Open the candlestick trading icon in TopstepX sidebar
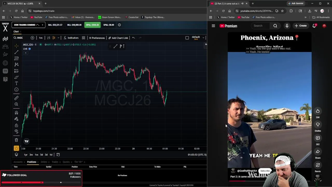Image resolution: width=332 pixels, height=187 pixels. (x=5, y=39)
